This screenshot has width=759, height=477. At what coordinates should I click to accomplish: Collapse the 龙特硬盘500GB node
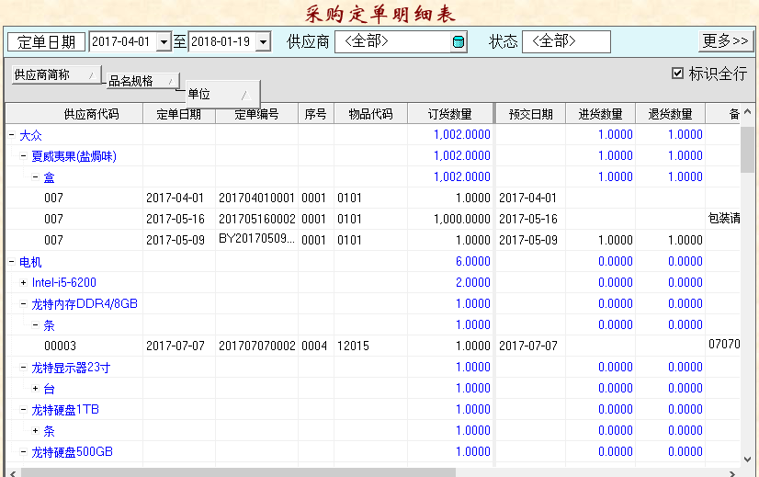(23, 452)
